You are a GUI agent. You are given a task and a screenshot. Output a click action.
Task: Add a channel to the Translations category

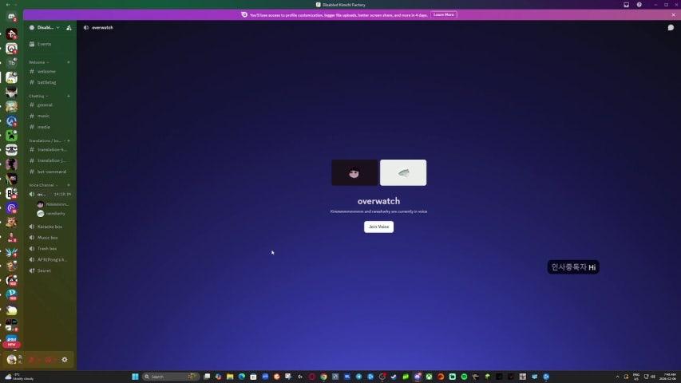(69, 140)
